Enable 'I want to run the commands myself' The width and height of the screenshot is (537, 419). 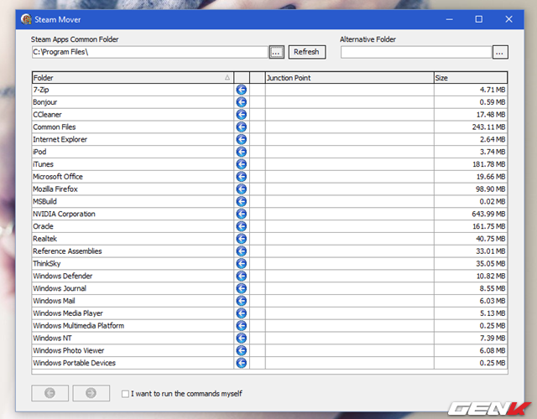[x=126, y=393]
